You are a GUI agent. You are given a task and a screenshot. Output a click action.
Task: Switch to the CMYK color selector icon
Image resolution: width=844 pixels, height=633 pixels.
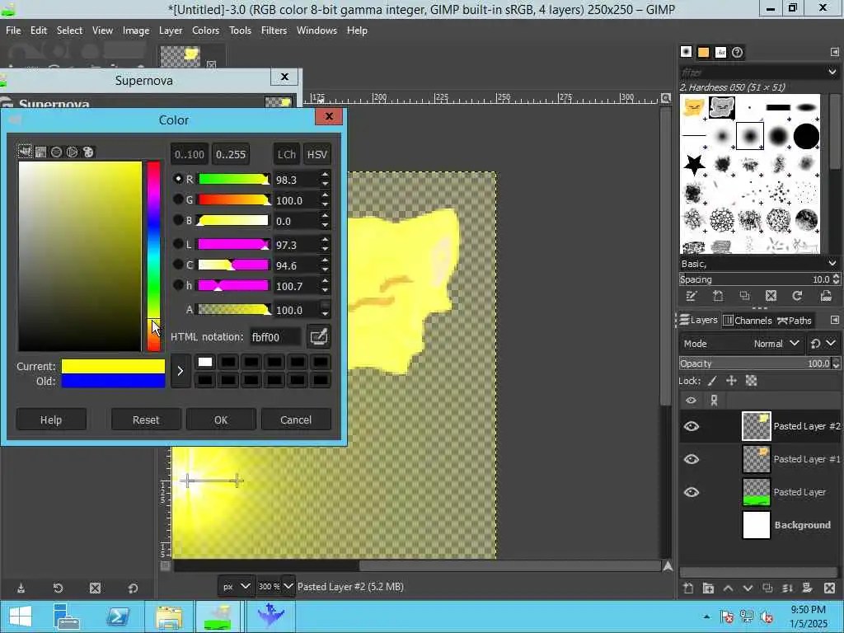click(41, 152)
